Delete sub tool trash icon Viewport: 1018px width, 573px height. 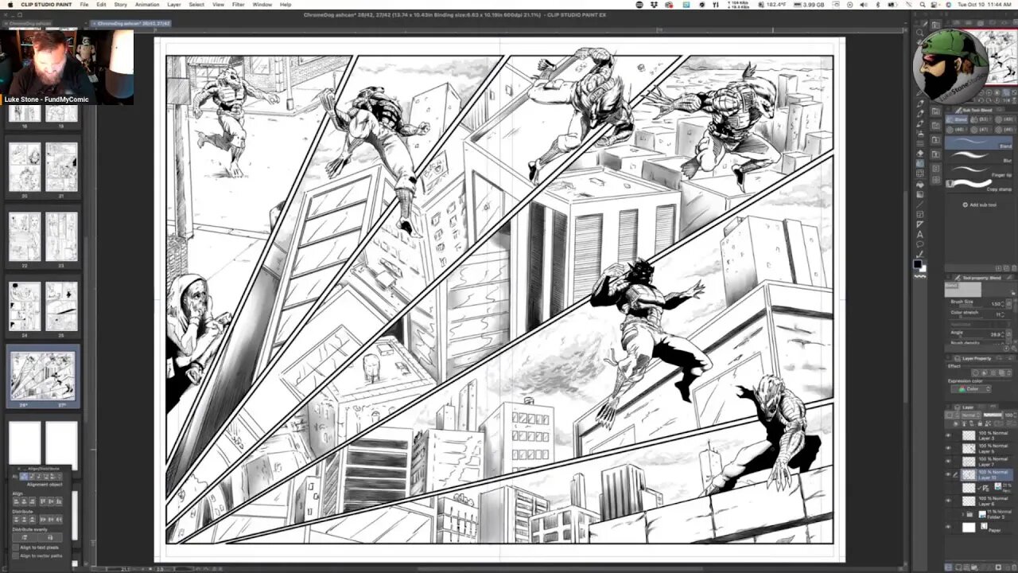[1014, 268]
